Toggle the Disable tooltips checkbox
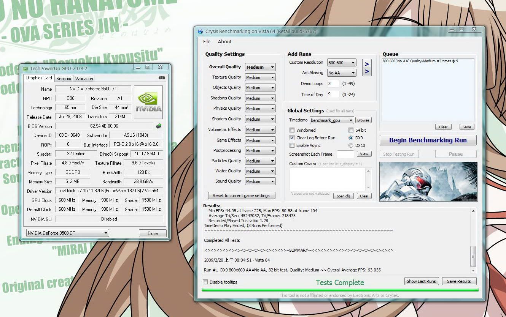506x317 pixels. 205,282
